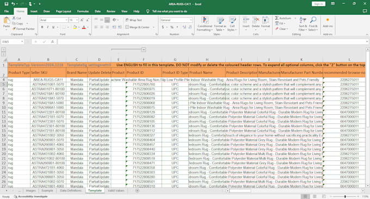Open the Clear eraser dropdown
This screenshot has height=199, width=370.
pyautogui.click(x=282, y=29)
